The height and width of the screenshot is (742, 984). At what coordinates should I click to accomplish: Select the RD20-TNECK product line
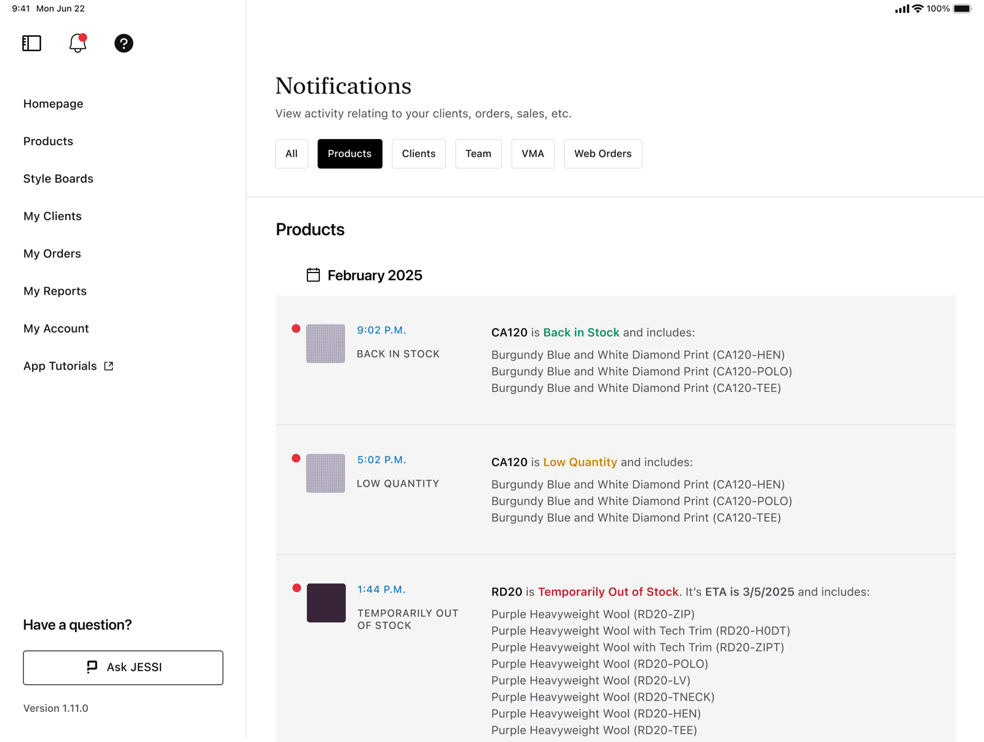click(x=603, y=697)
